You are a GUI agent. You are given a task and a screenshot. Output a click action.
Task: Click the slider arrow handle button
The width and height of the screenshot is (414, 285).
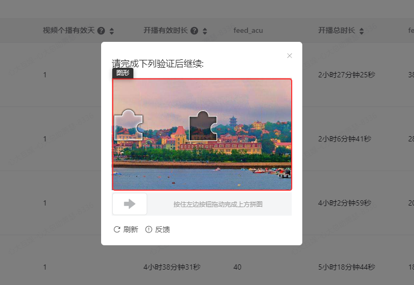pyautogui.click(x=130, y=204)
